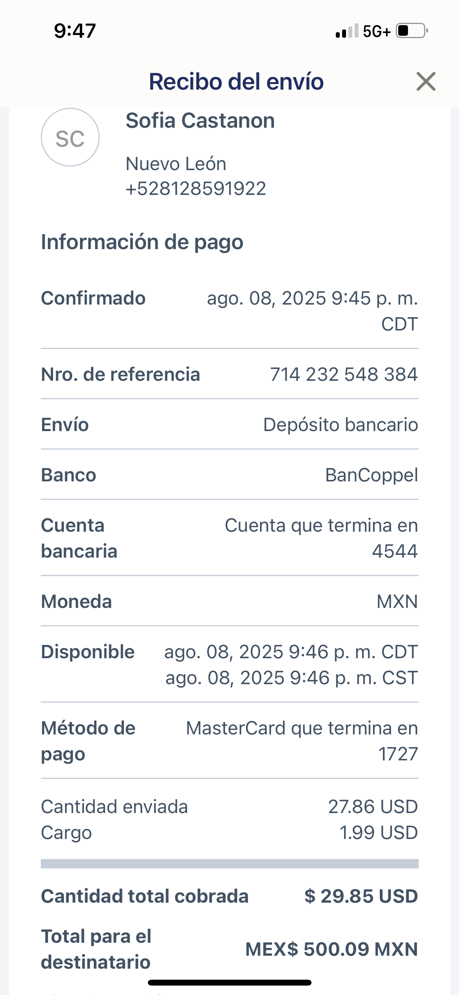The height and width of the screenshot is (995, 459).
Task: Tap the Recibo del envío title
Action: click(236, 82)
